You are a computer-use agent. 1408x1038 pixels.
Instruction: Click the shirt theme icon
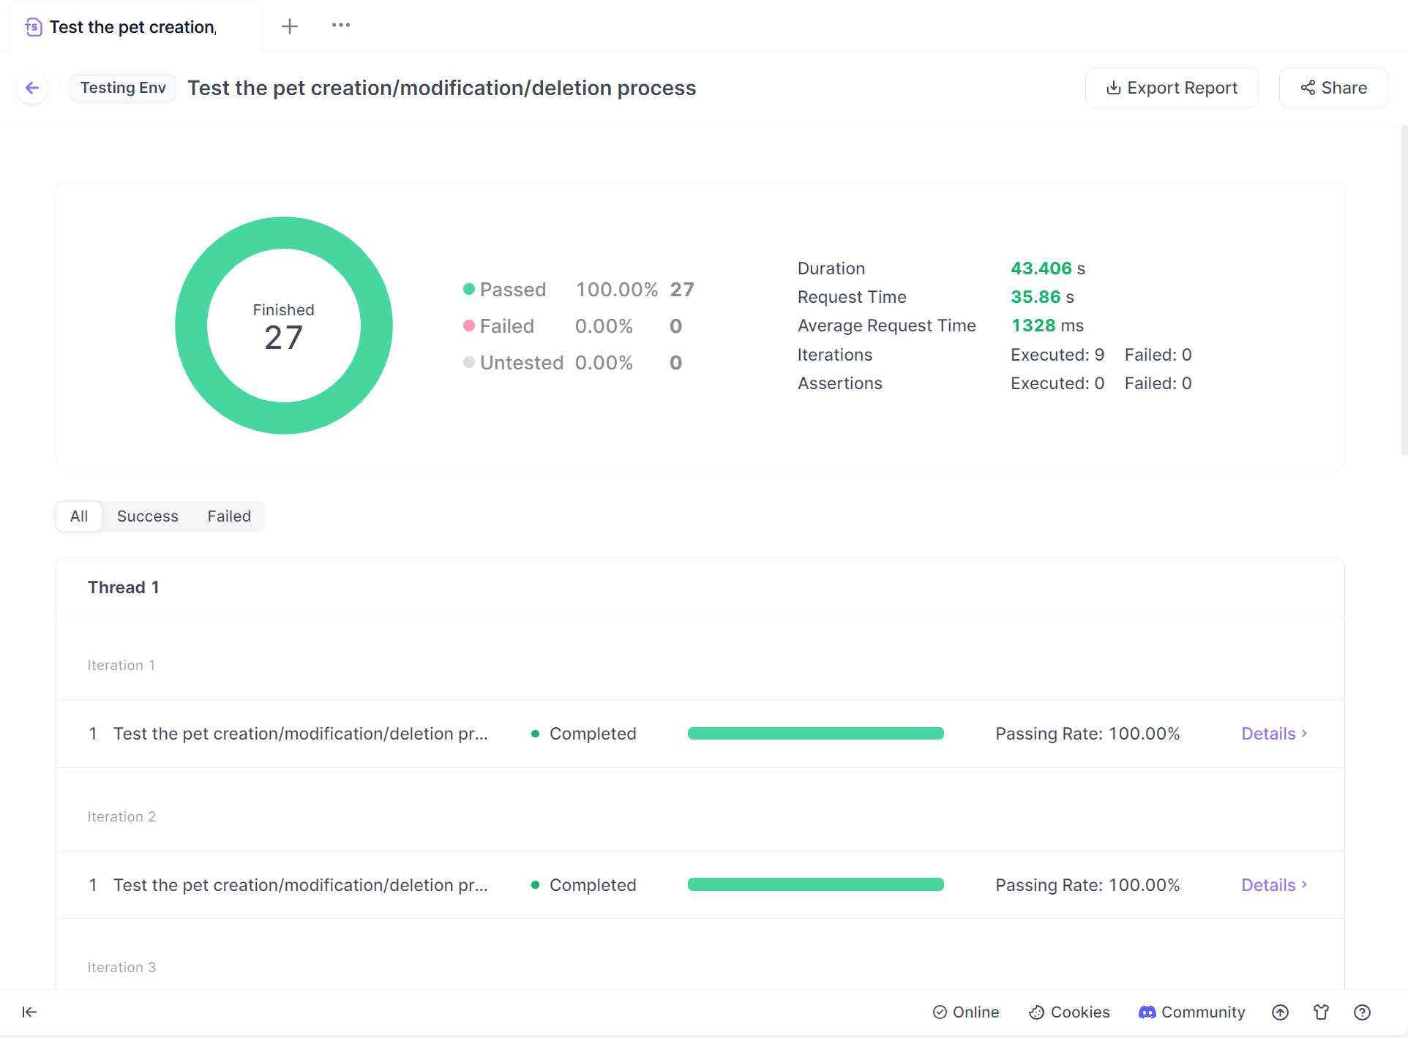[1321, 1012]
